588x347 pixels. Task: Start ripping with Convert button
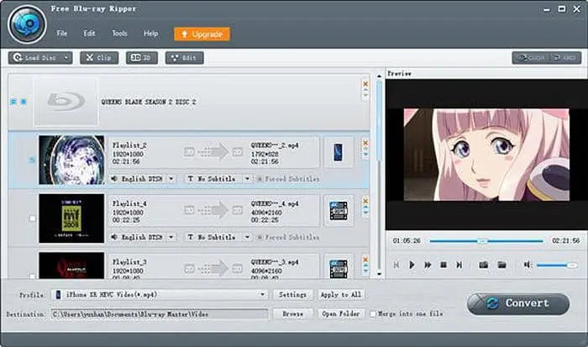(518, 303)
